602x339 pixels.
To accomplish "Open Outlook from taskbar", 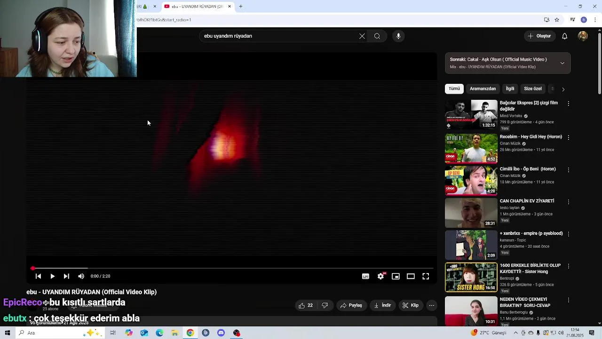I will tap(144, 333).
